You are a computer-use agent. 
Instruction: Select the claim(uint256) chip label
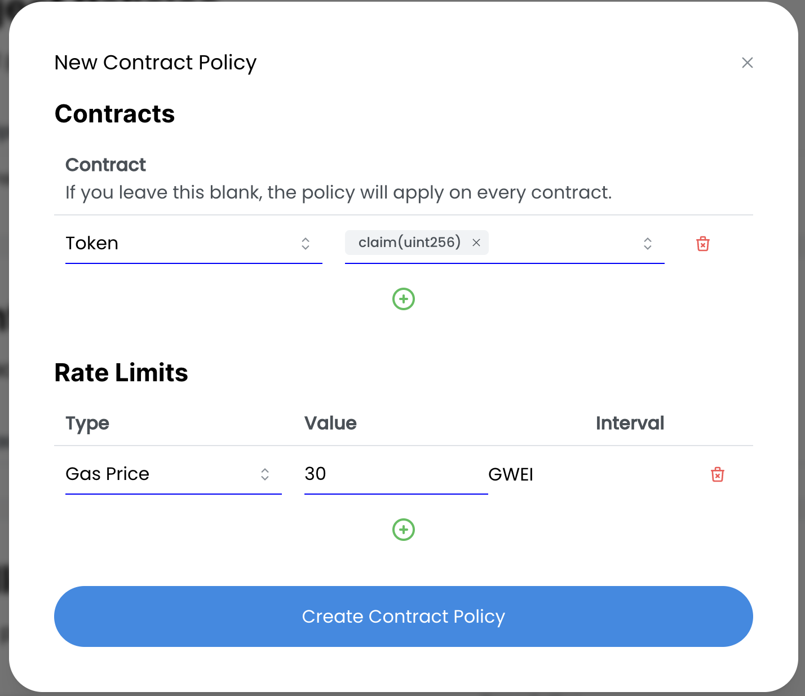click(409, 243)
